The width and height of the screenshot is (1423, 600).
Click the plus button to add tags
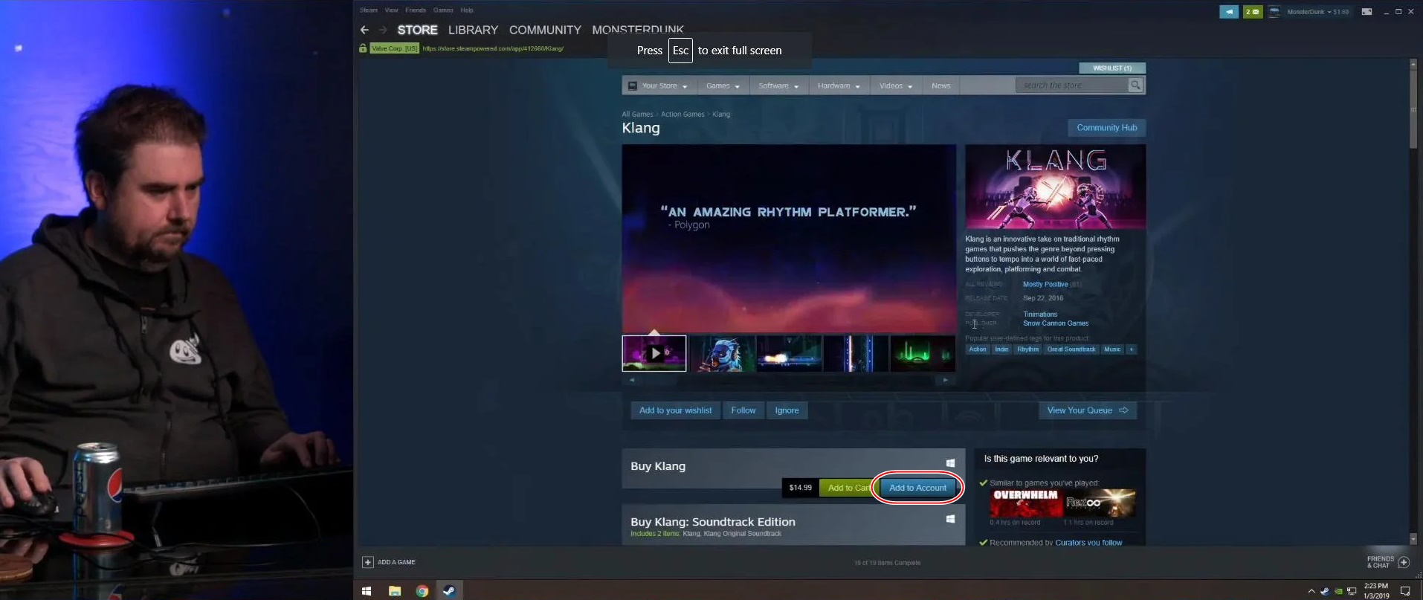(x=1132, y=349)
